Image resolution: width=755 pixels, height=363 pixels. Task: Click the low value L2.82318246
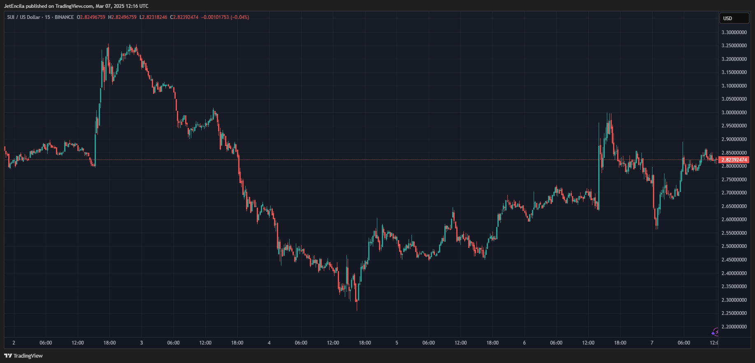(153, 17)
